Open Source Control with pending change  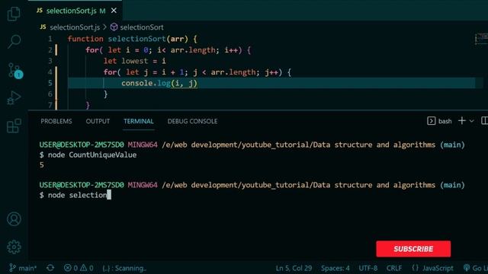(14, 70)
